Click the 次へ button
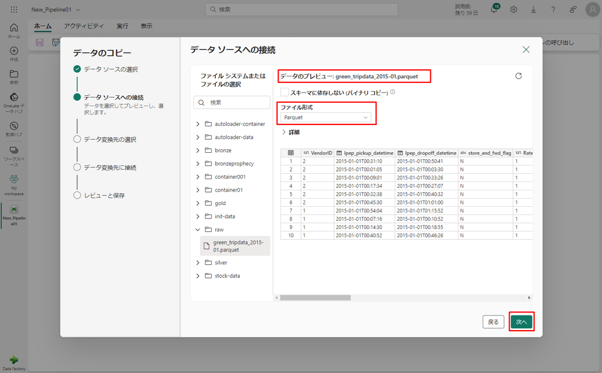602x373 pixels. [521, 321]
